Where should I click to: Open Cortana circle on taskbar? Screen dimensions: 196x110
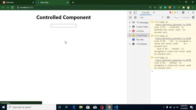[60, 107]
